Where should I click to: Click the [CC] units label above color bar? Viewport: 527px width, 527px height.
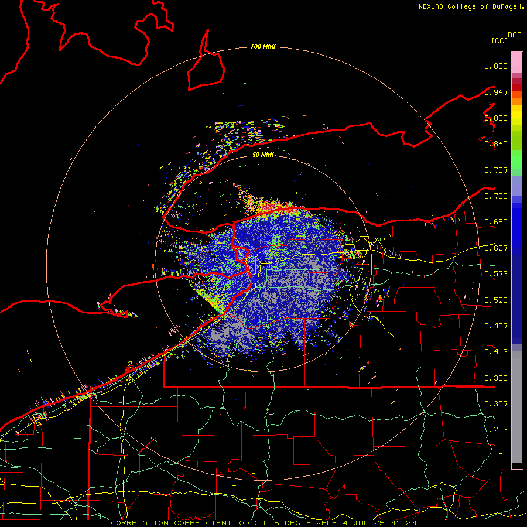click(500, 40)
